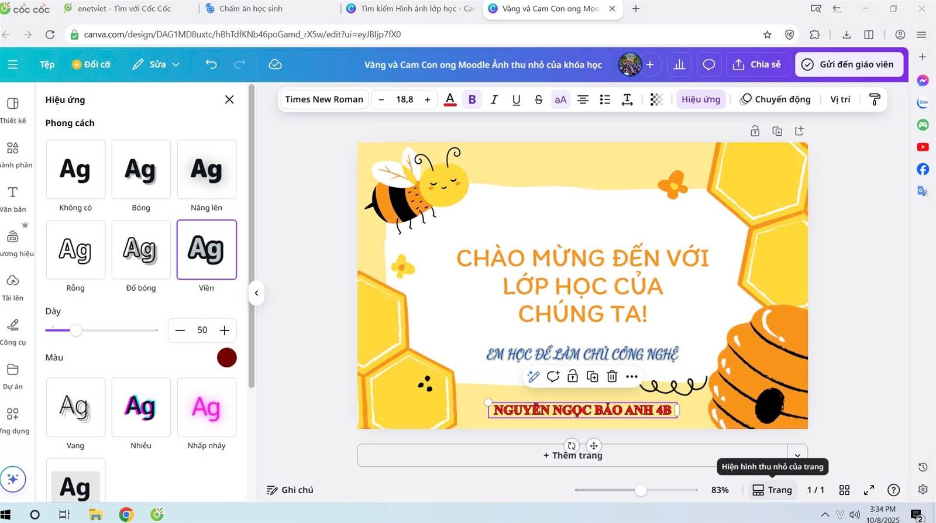Toggle bold formatting on selected text
936x523 pixels.
tap(472, 99)
